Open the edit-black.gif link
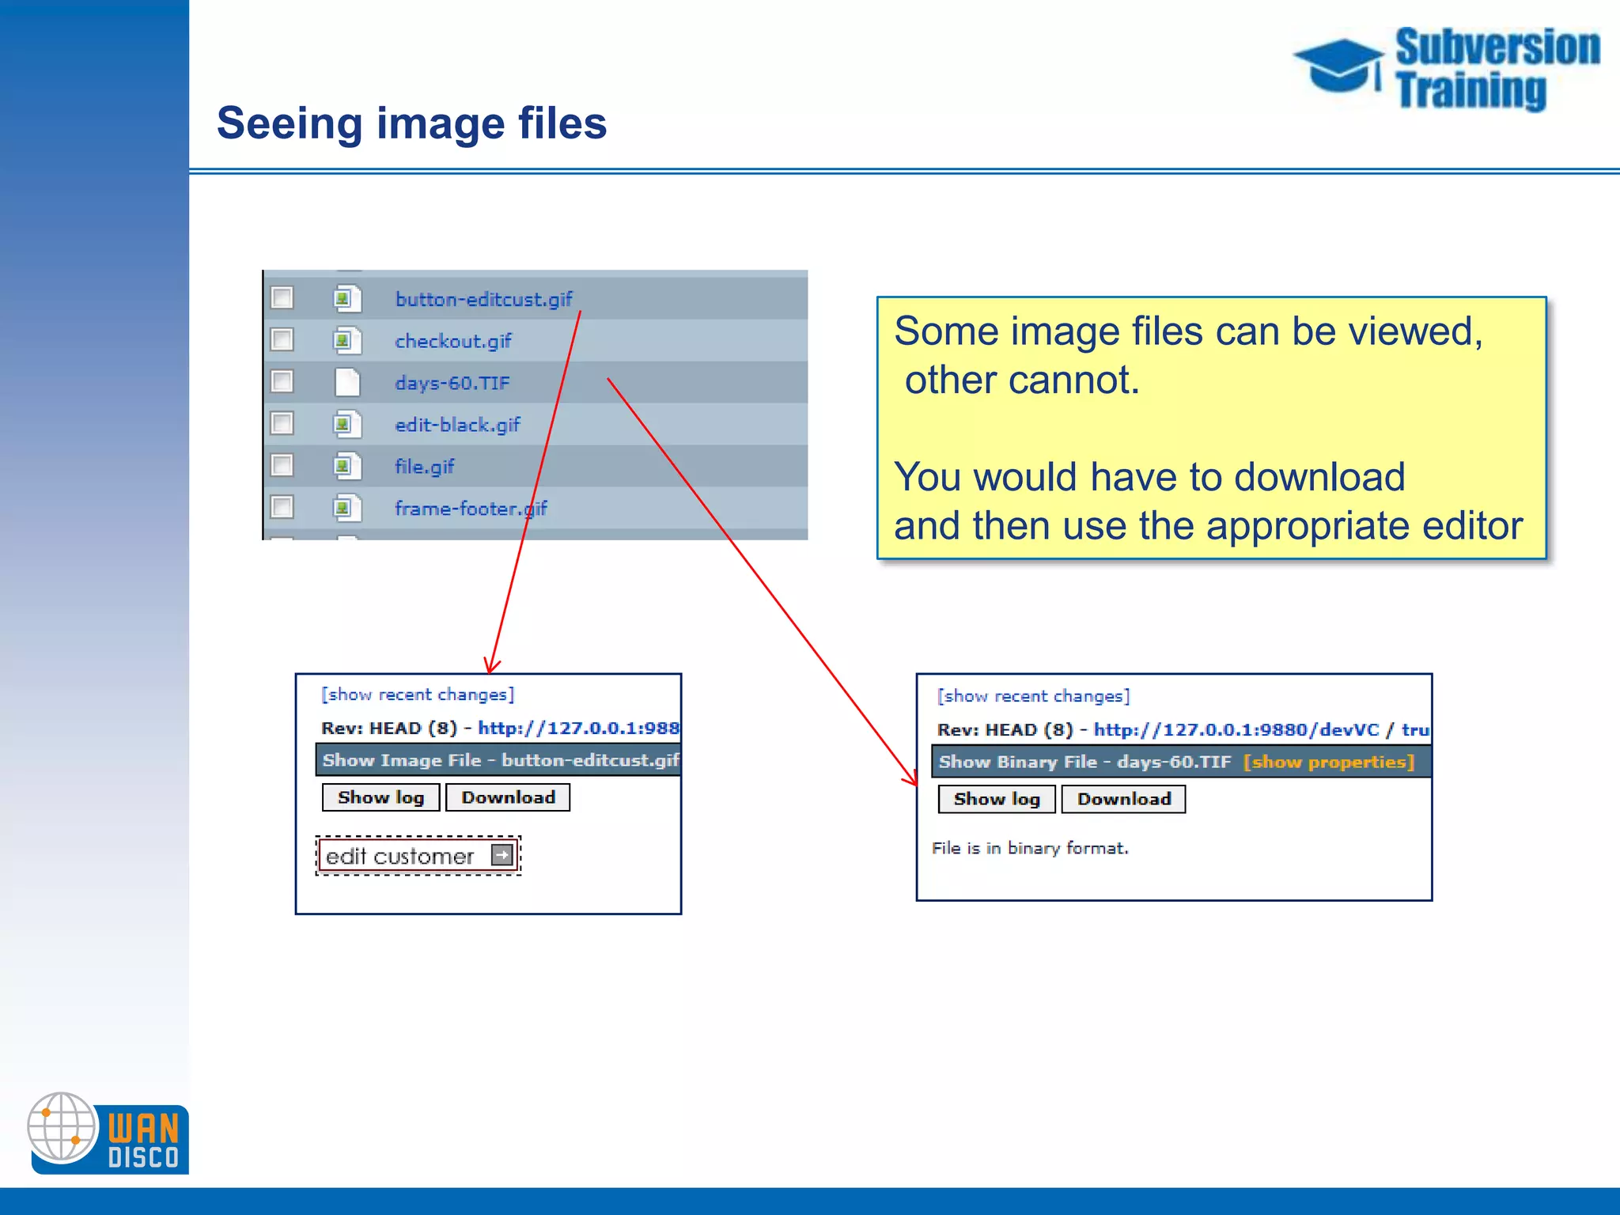Screen dimensions: 1620x1215 [x=457, y=425]
